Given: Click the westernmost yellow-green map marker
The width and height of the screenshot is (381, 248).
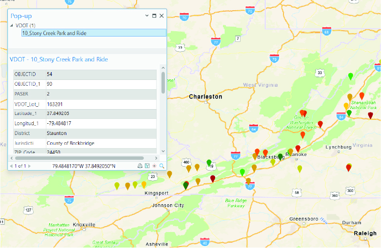Looking at the screenshot, I should [117, 185].
